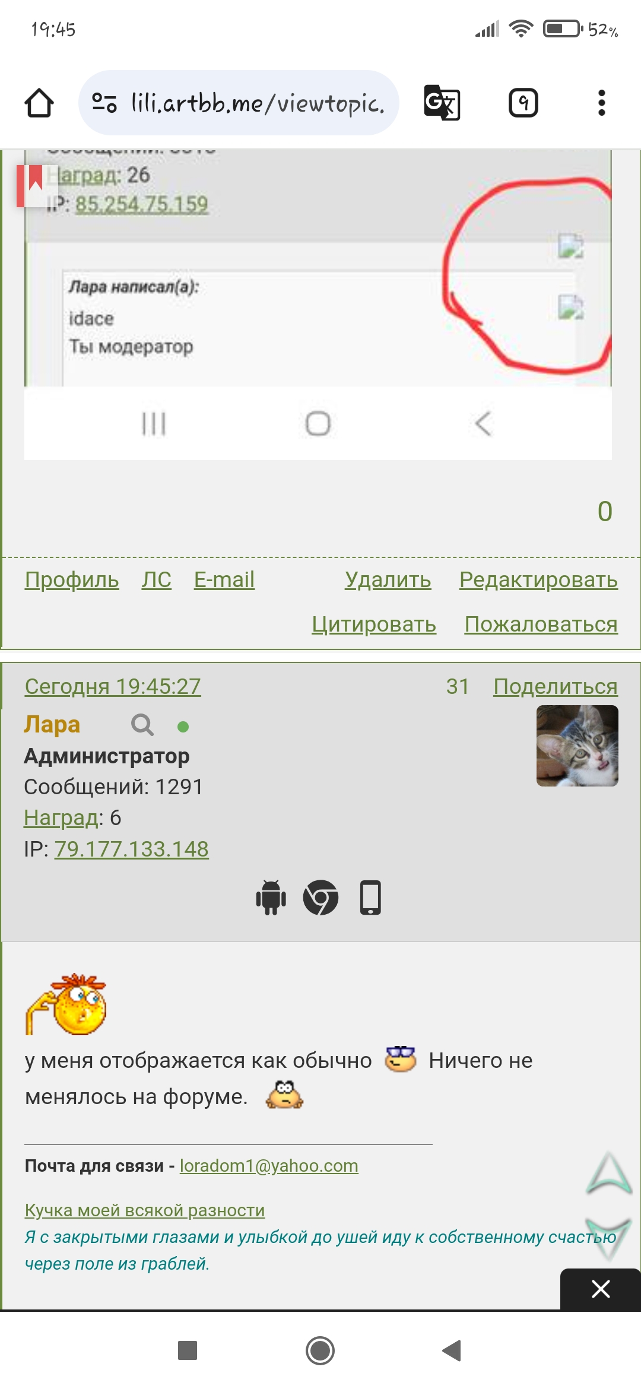This screenshot has width=641, height=1389.
Task: Tap the downward scroll arrow icon
Action: pos(609,1238)
